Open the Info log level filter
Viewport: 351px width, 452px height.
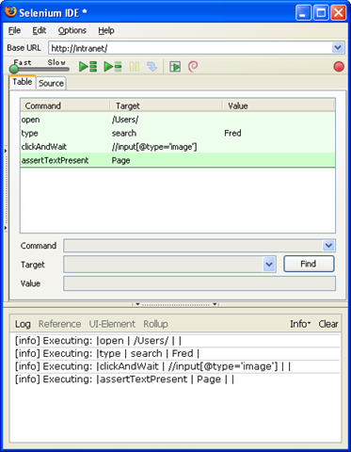click(300, 324)
